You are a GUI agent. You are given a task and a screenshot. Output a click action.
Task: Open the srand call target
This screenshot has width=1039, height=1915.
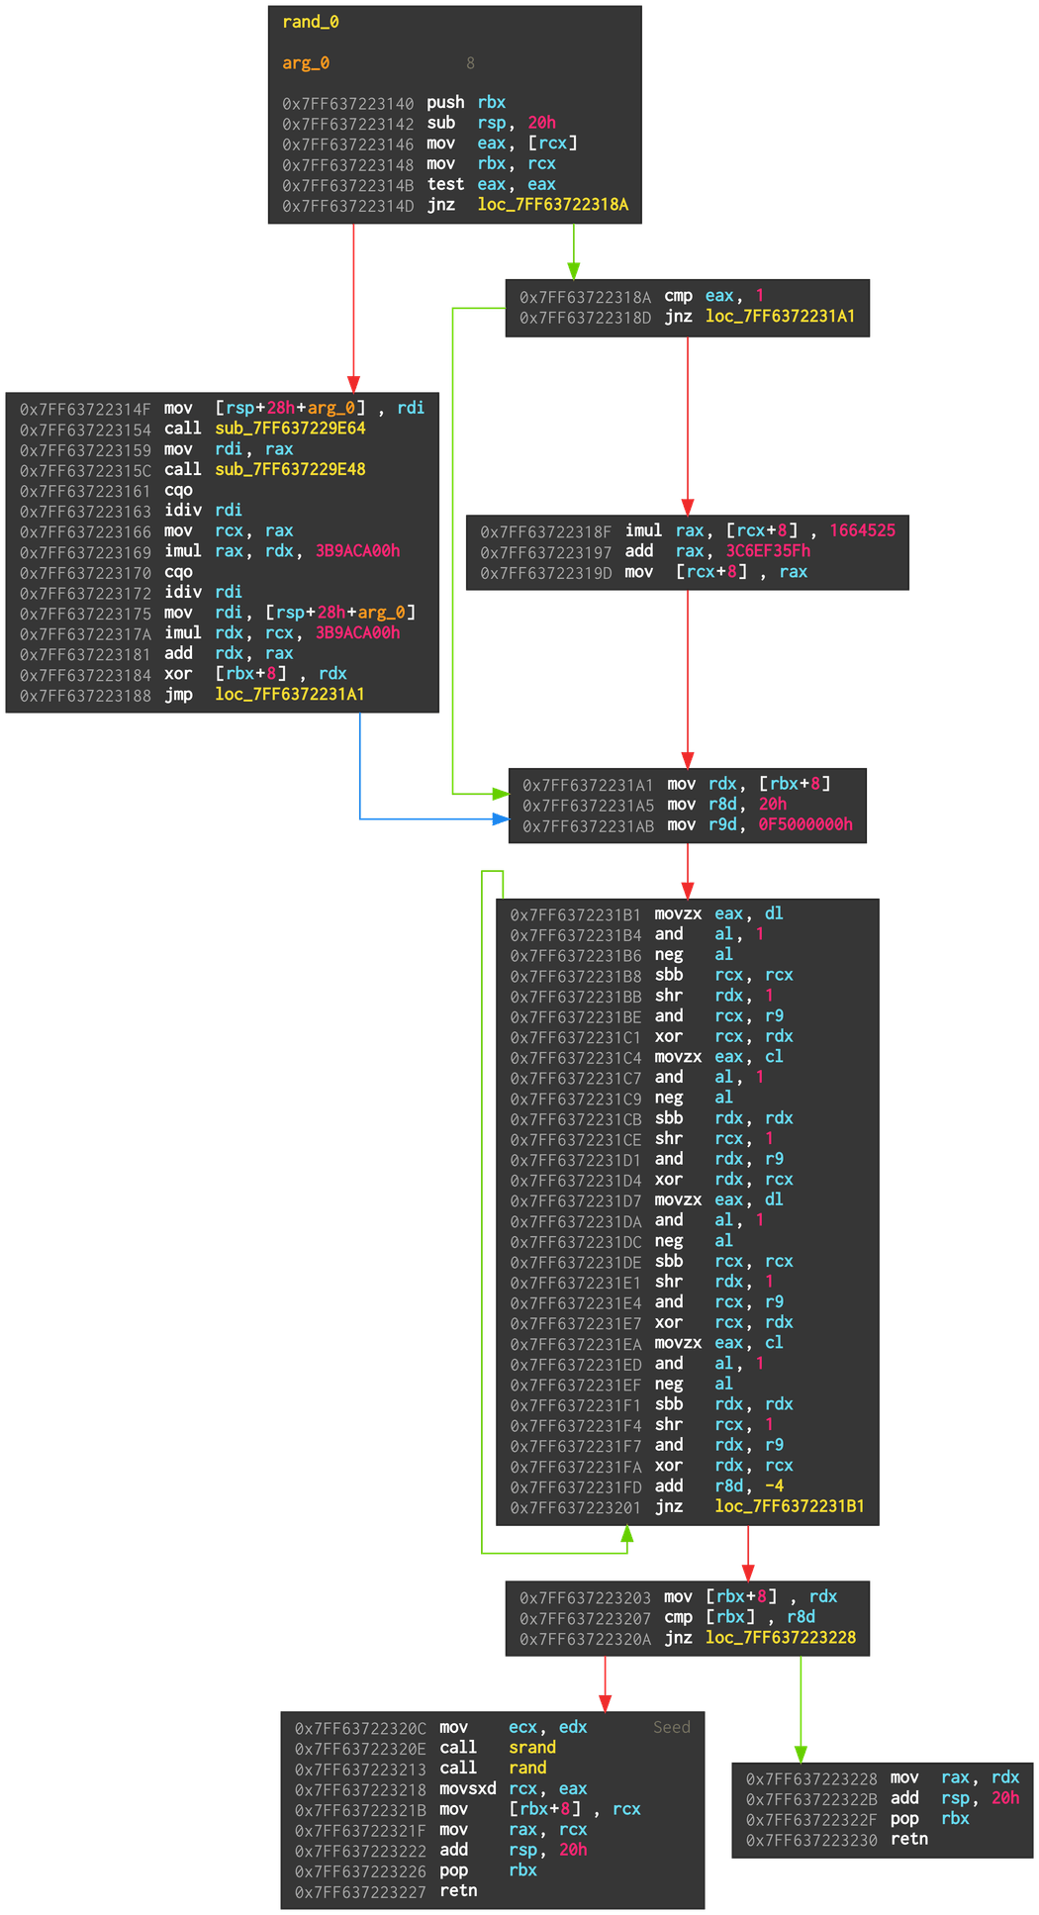click(x=532, y=1748)
